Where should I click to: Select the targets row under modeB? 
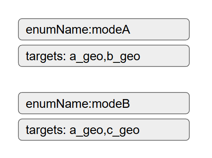coord(104,130)
